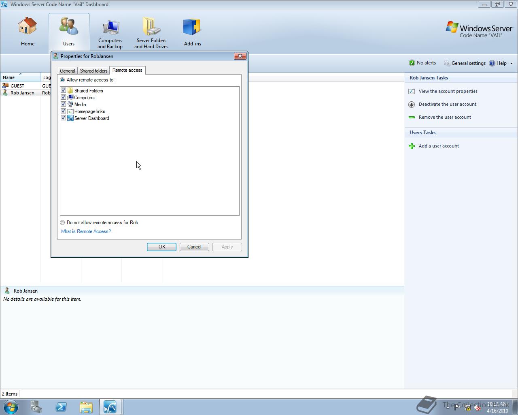518x415 pixels.
Task: Launch PowerShell from taskbar
Action: point(61,406)
